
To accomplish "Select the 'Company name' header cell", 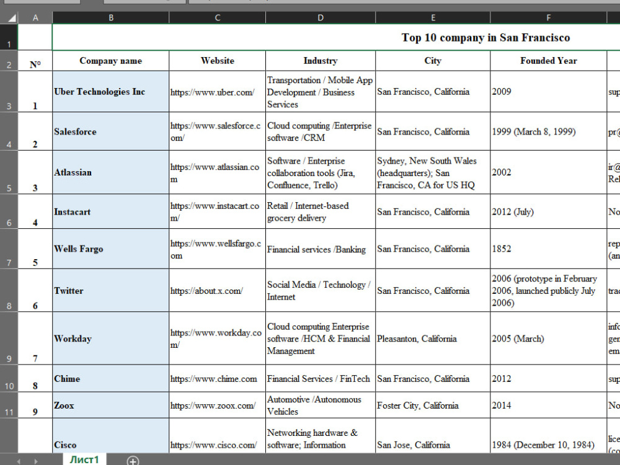I will click(111, 61).
